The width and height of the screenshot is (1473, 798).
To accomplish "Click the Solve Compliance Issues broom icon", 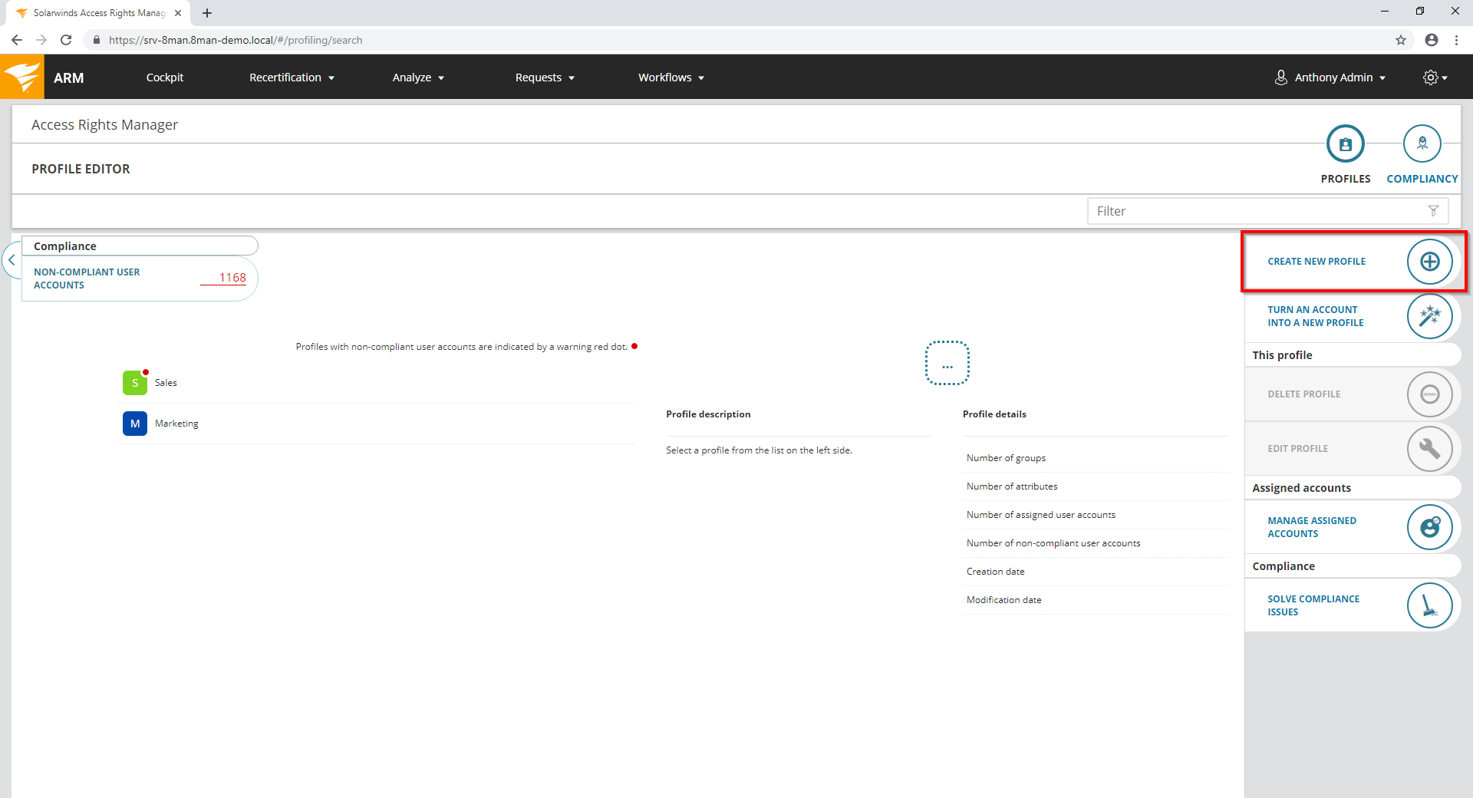I will [1429, 605].
